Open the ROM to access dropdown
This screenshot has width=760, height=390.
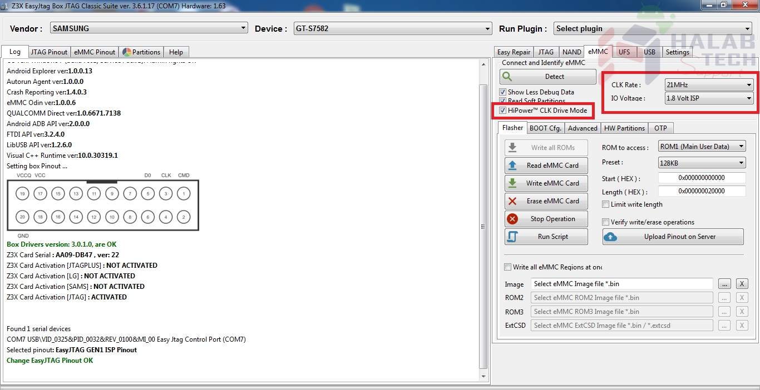click(x=702, y=147)
